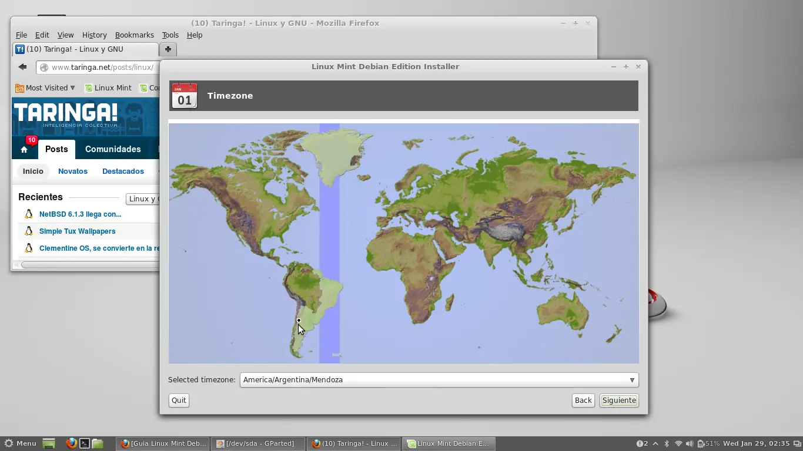Switch to the Guia Linux Mint Deb taskbar window
The image size is (803, 451).
pyautogui.click(x=163, y=443)
